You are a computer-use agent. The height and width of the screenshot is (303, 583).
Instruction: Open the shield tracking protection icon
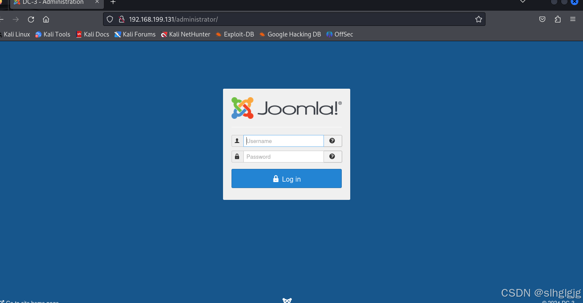pos(110,19)
